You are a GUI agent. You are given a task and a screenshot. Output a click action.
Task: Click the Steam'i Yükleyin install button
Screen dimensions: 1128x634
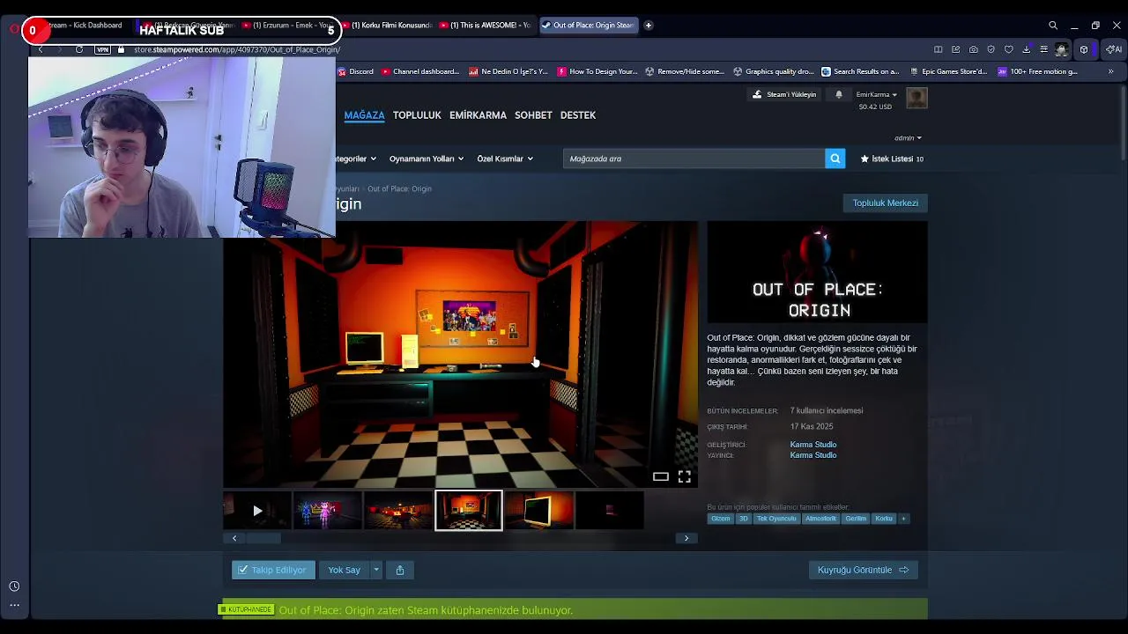(784, 94)
